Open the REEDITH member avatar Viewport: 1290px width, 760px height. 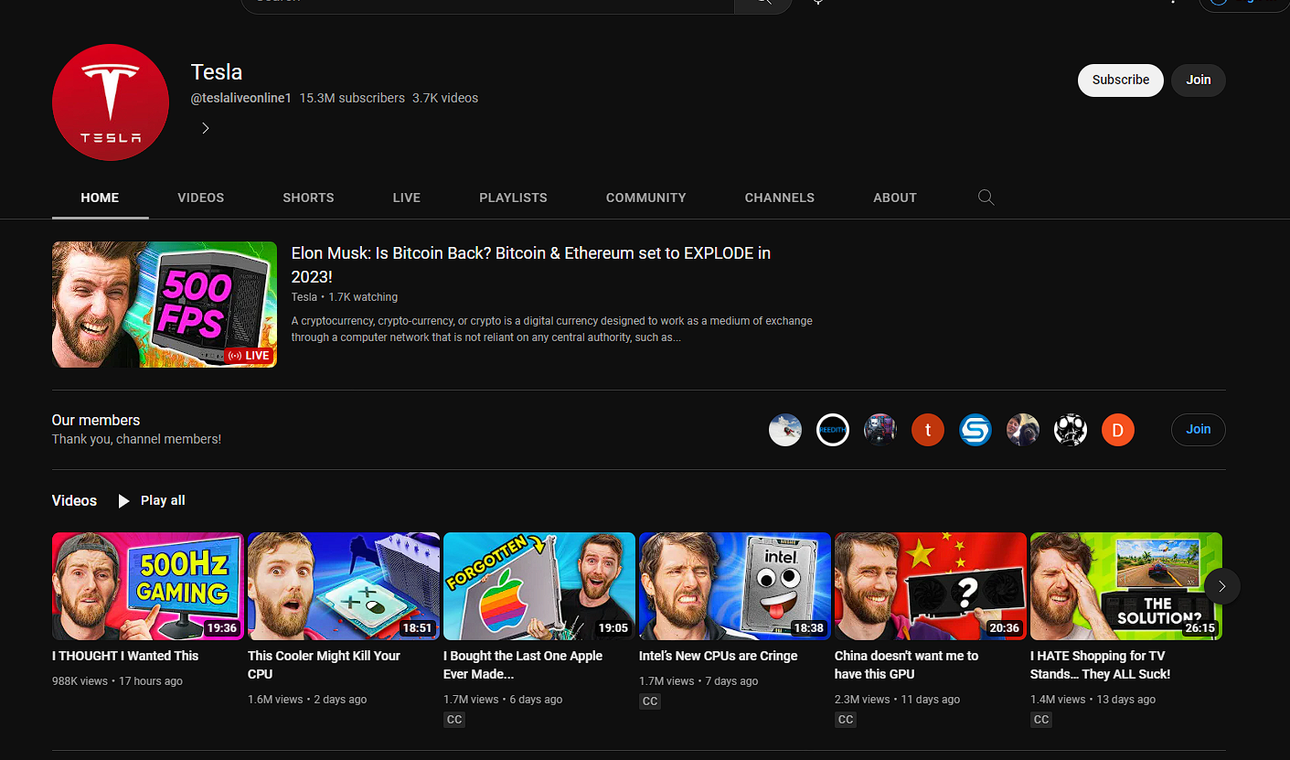833,430
